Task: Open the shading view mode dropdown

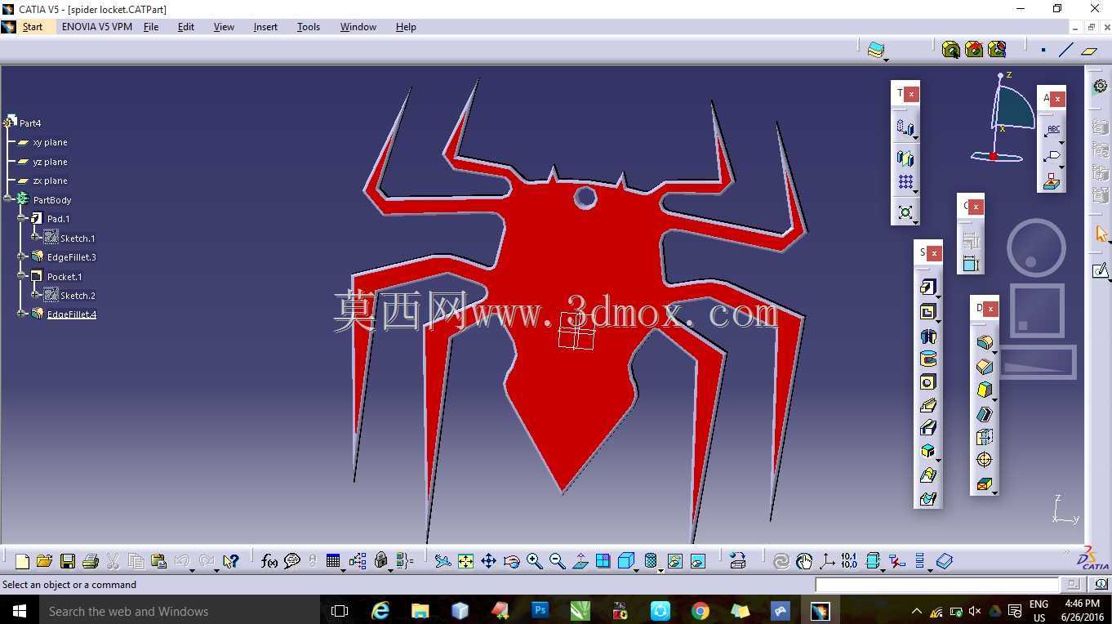Action: [x=660, y=569]
